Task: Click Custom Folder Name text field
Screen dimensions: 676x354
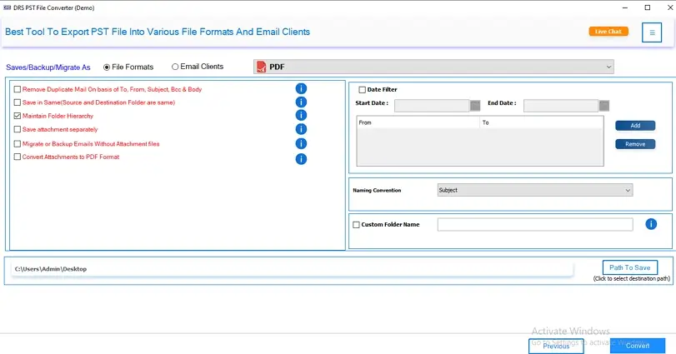Action: pos(535,224)
